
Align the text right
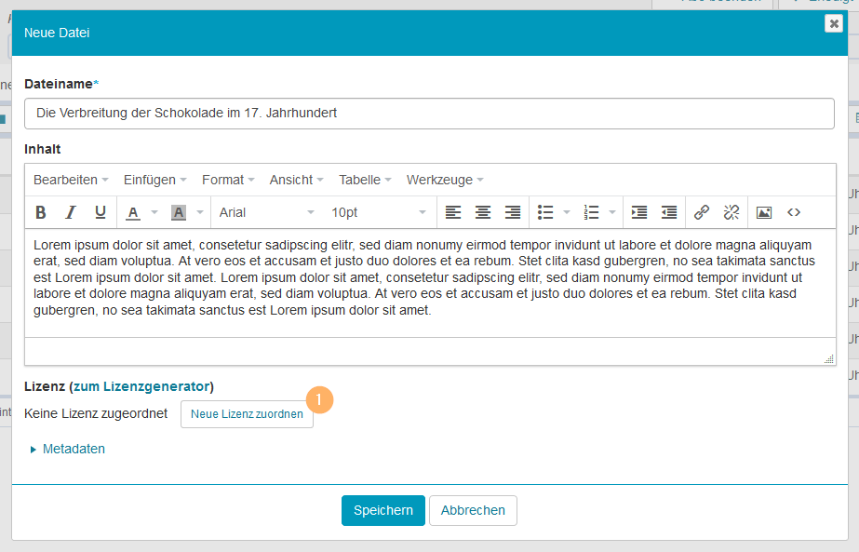512,212
